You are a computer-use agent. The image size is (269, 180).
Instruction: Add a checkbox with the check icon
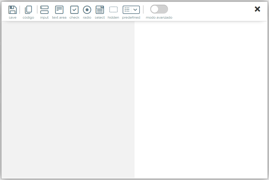pyautogui.click(x=74, y=10)
